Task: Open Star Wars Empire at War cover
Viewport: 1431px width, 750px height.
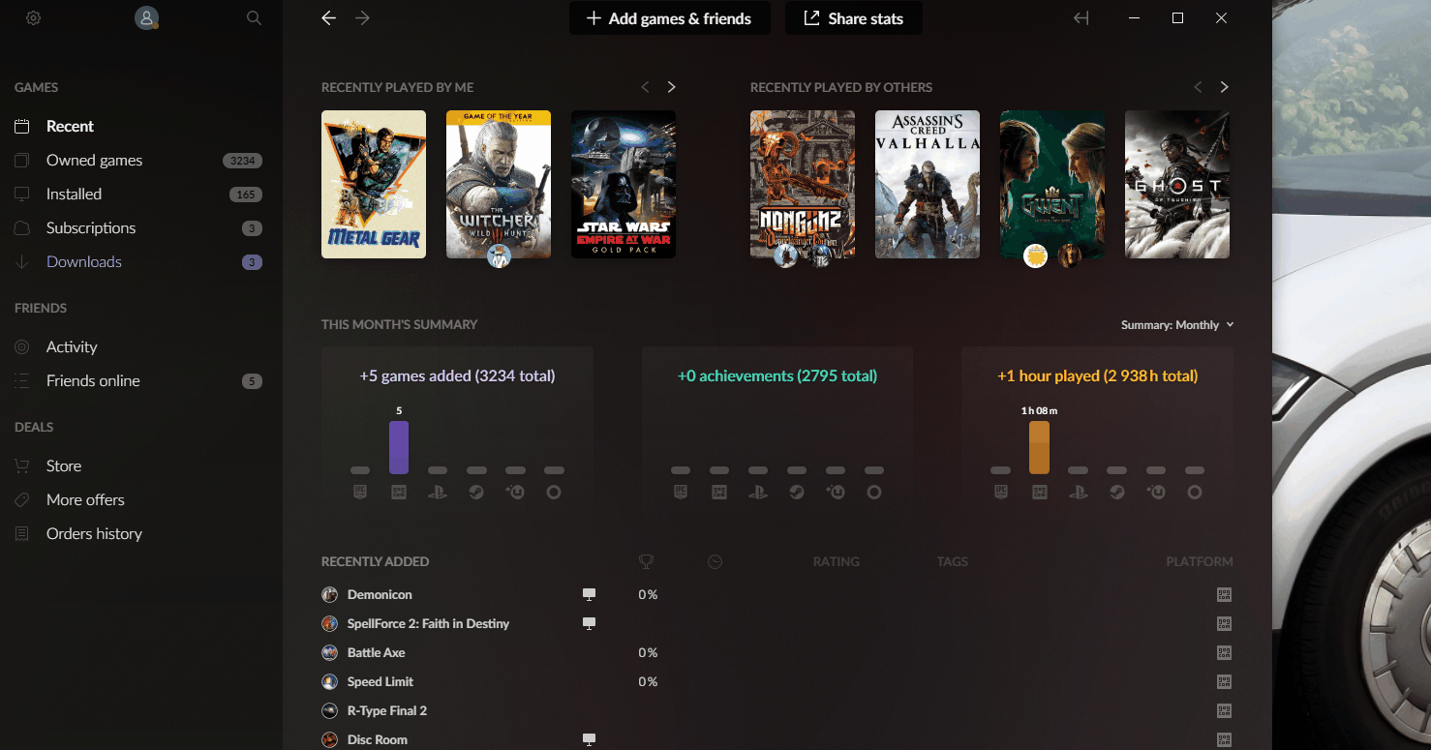Action: pos(624,184)
